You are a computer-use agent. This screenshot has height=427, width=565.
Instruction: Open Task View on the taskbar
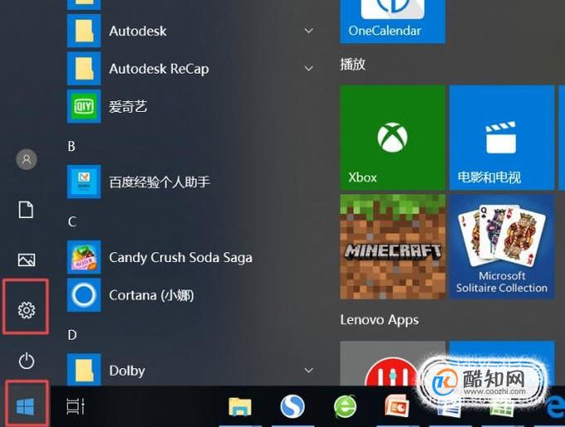[x=75, y=406]
